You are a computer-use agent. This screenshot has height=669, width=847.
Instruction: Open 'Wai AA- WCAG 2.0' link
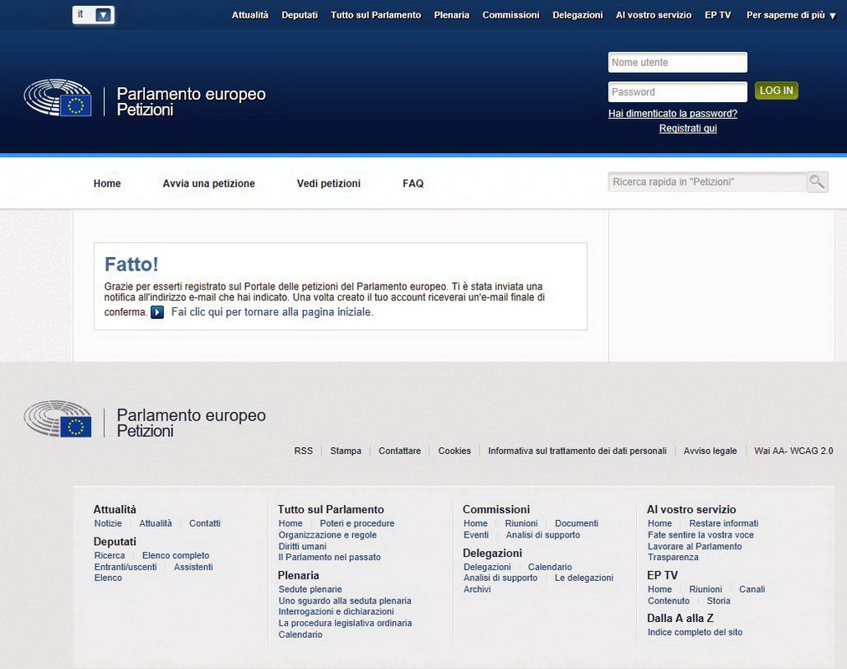(793, 450)
